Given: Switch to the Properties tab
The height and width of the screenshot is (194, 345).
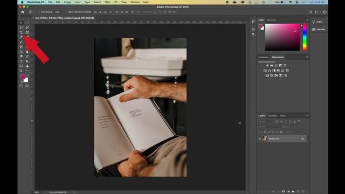Looking at the screenshot, I should click(x=264, y=57).
